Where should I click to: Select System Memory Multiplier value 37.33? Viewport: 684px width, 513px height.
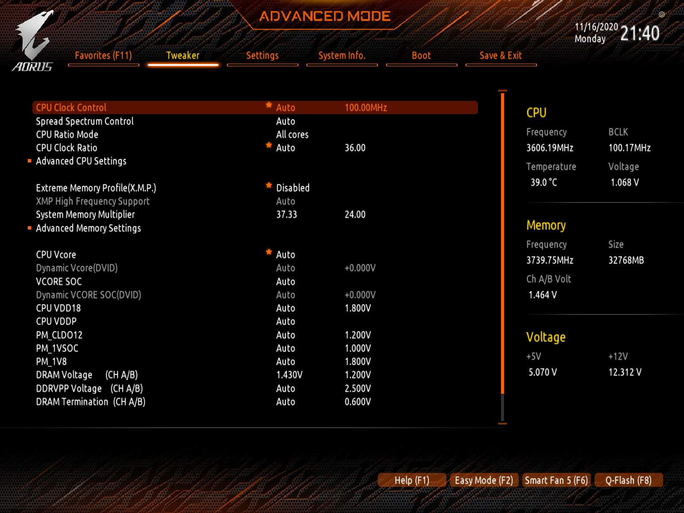286,215
